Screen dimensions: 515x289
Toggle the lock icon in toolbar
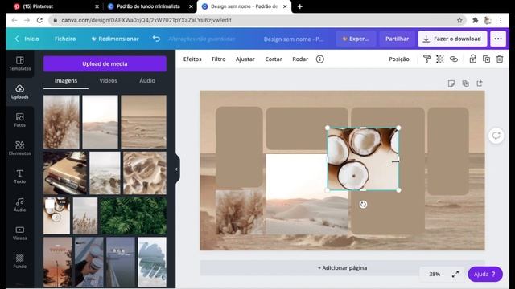coord(472,59)
